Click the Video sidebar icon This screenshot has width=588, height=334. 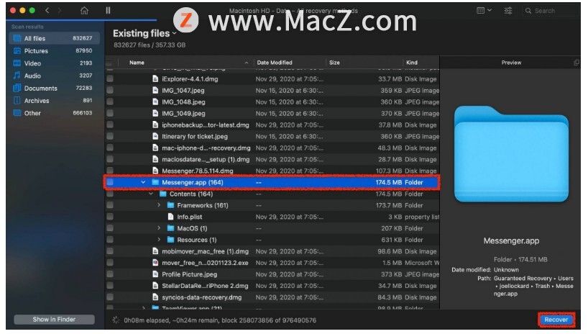pos(17,63)
